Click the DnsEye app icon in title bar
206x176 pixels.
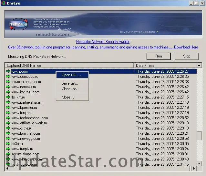(x=4, y=3)
